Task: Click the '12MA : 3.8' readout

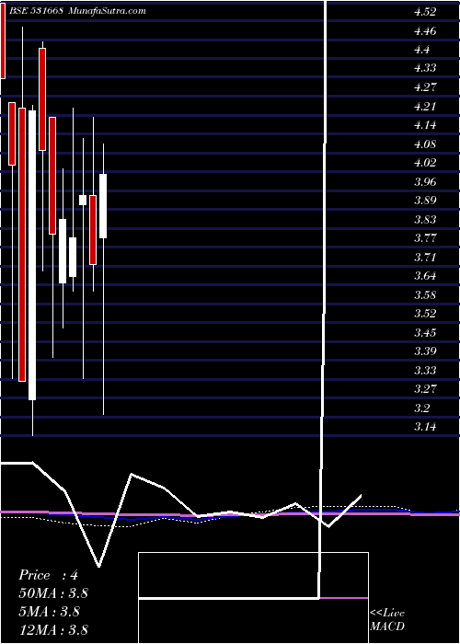Action: pos(53,629)
